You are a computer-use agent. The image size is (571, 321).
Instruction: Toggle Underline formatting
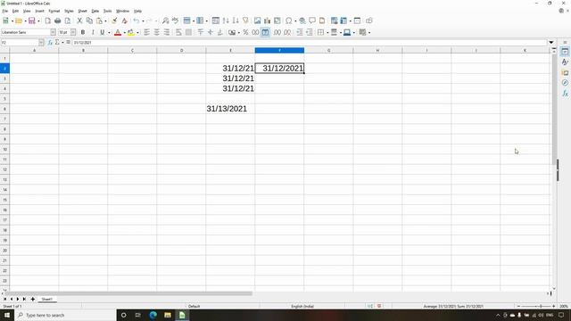coord(103,32)
